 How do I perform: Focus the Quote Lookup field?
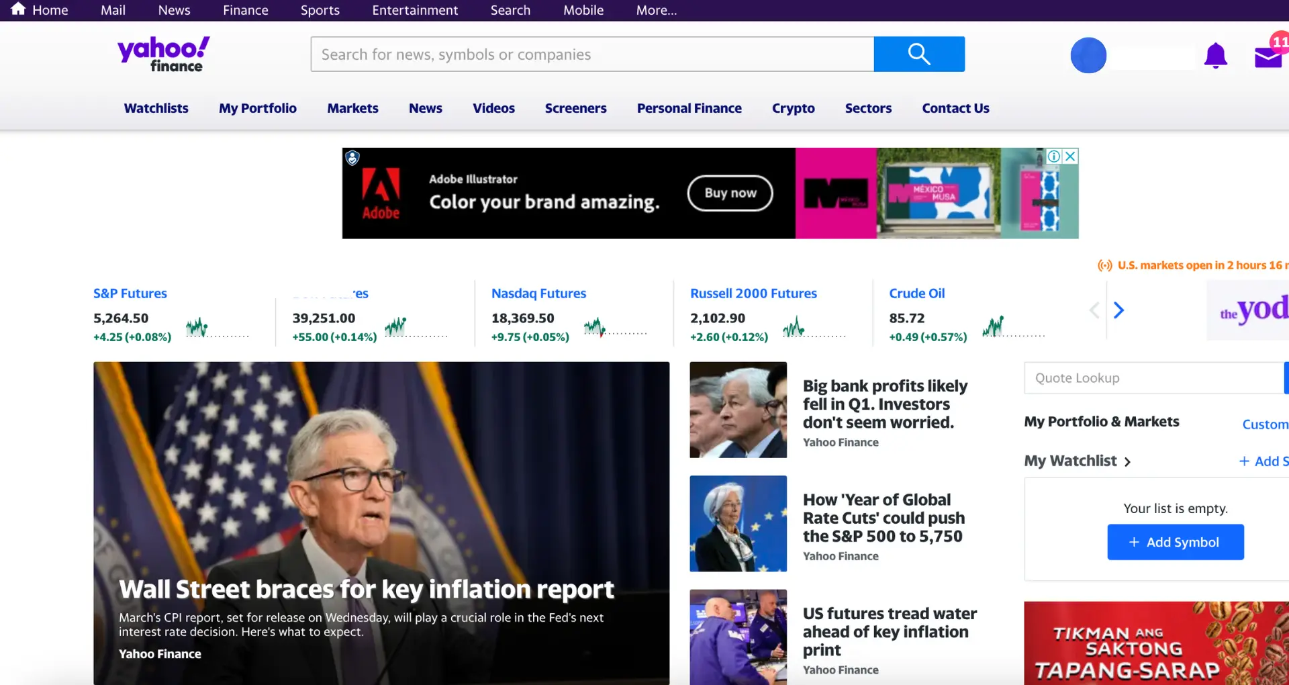(1153, 378)
